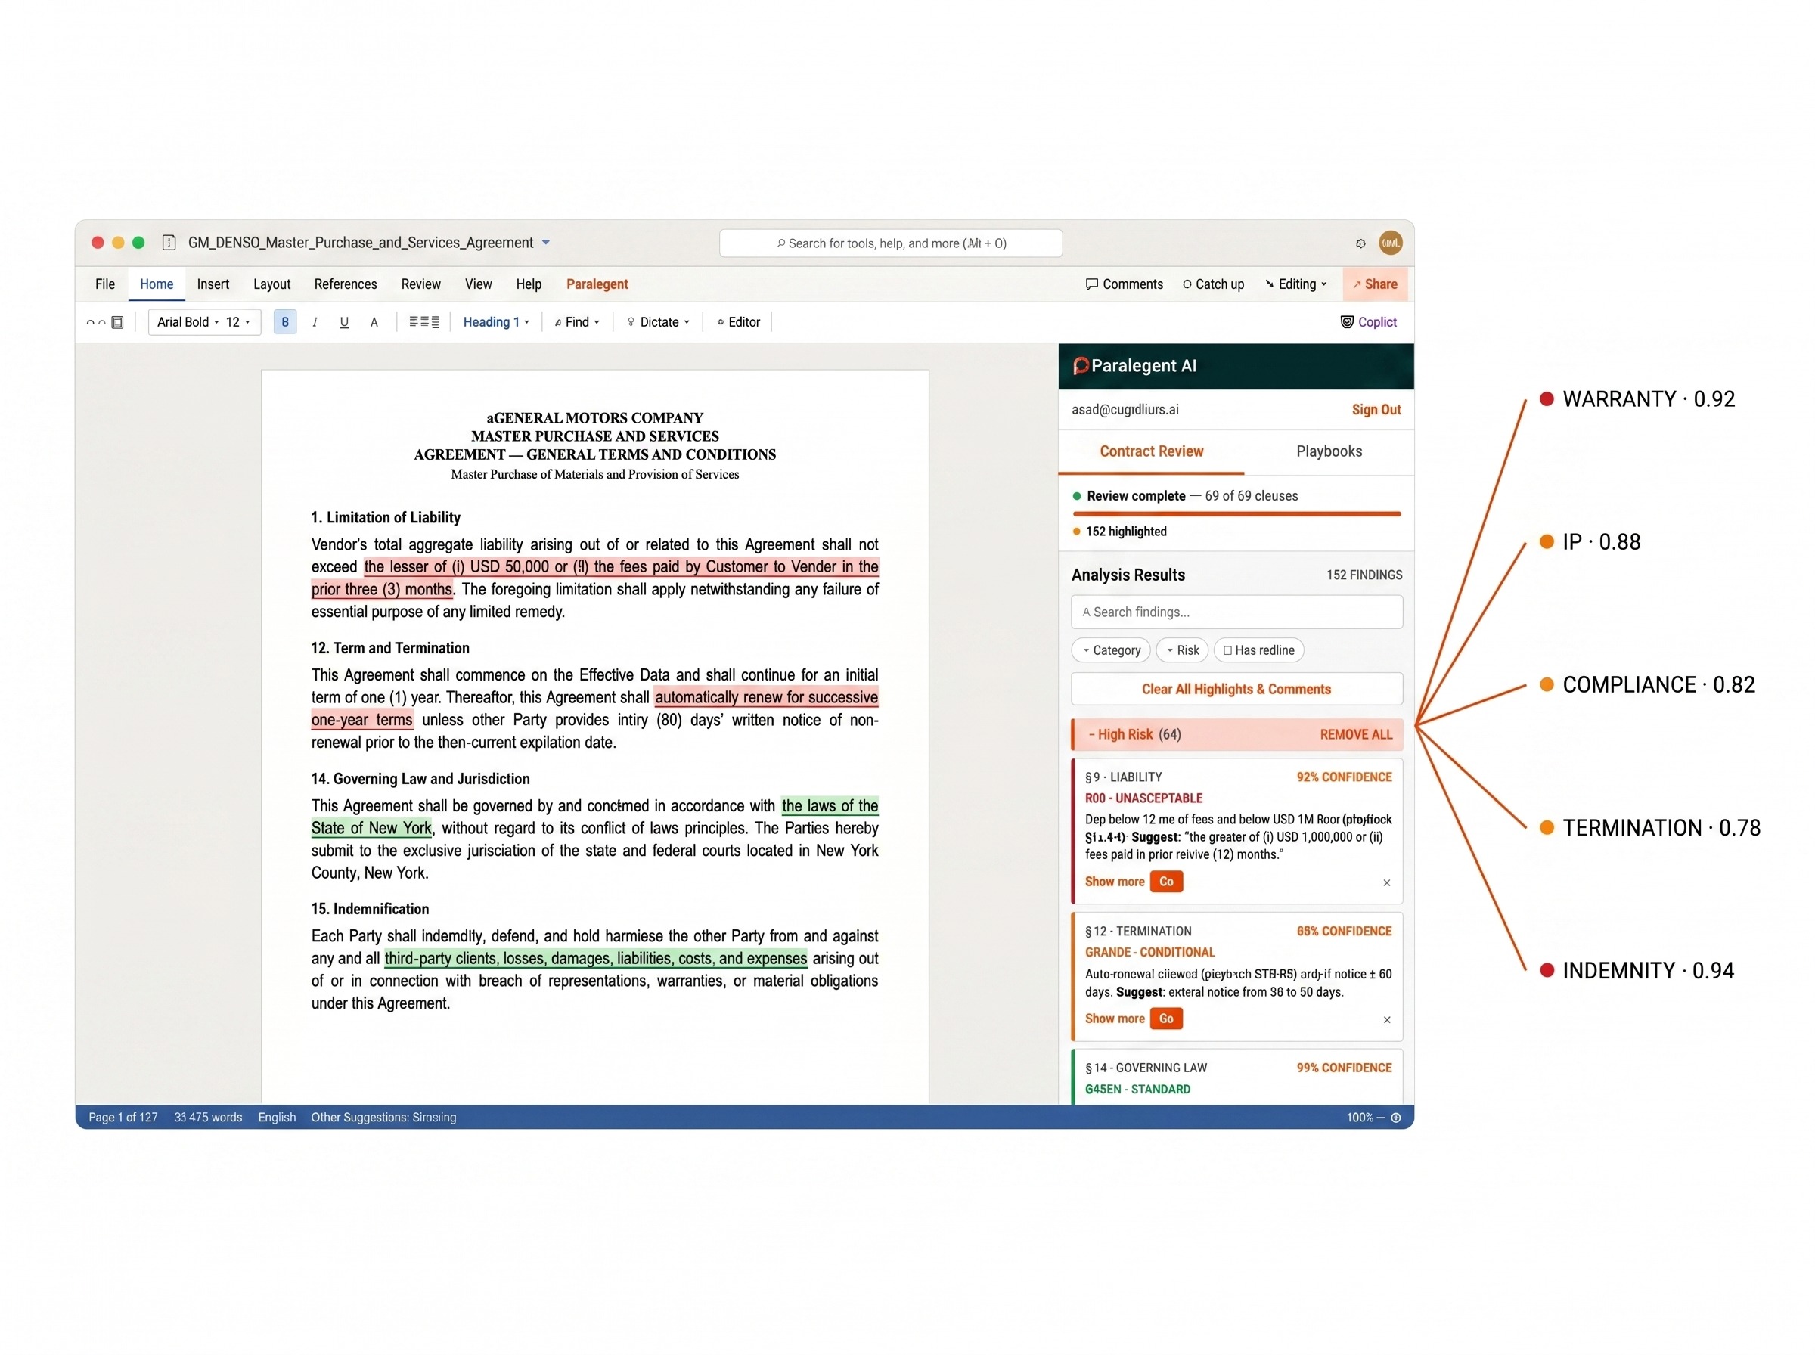Open the Arial Bold font dropdown
The height and width of the screenshot is (1355, 1815).
(188, 322)
